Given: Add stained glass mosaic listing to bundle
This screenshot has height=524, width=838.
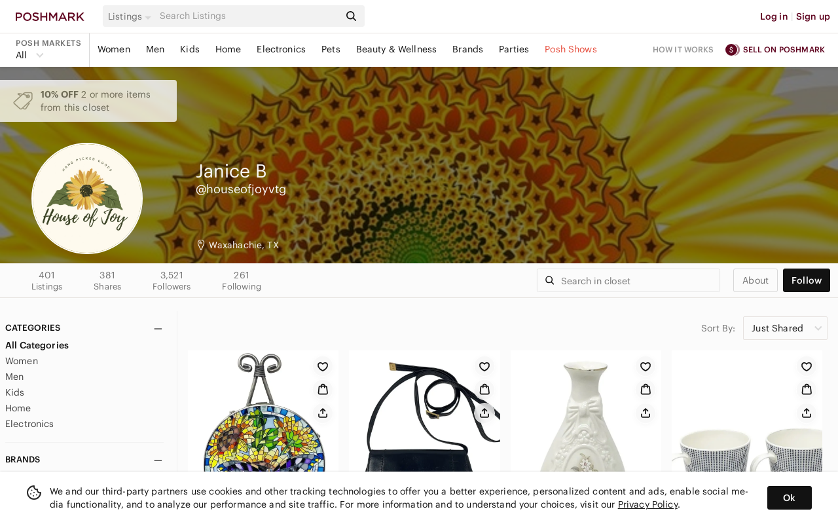Looking at the screenshot, I should [323, 390].
